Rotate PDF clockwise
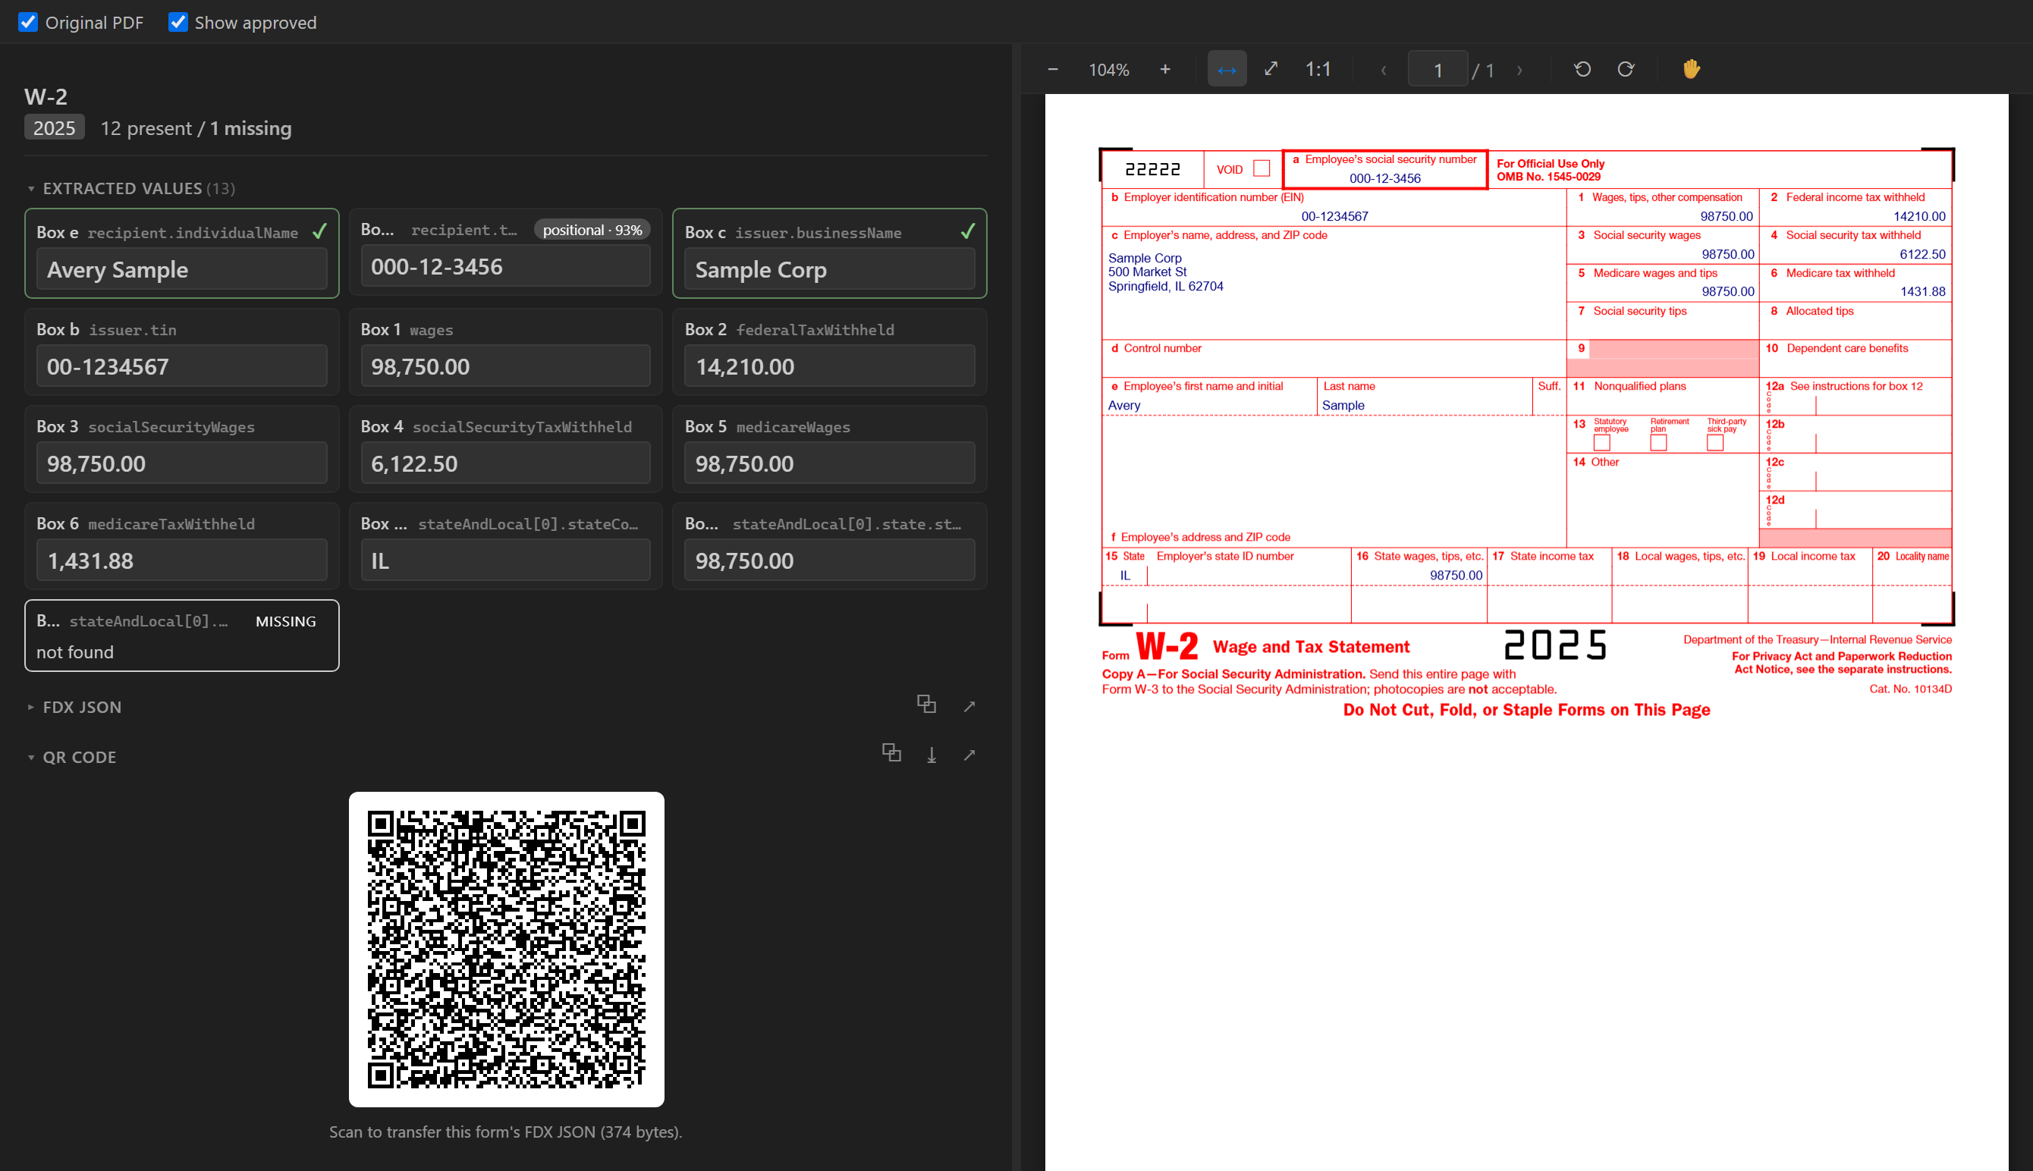This screenshot has width=2033, height=1171. 1626,69
